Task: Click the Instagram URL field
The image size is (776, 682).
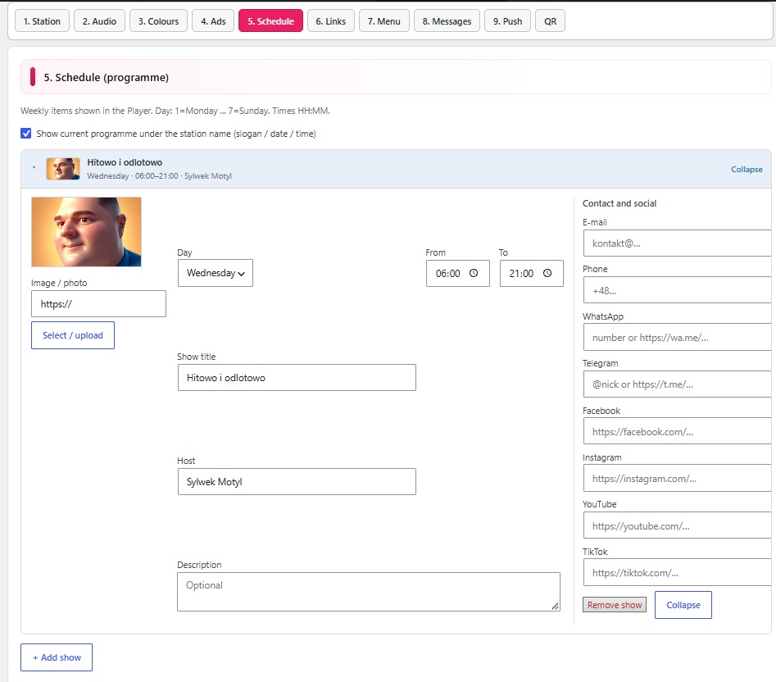Action: click(x=677, y=479)
